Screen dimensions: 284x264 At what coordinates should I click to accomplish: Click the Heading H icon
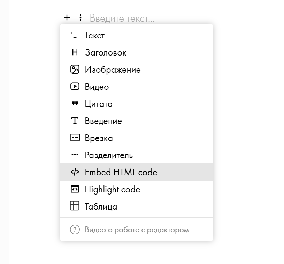click(75, 52)
